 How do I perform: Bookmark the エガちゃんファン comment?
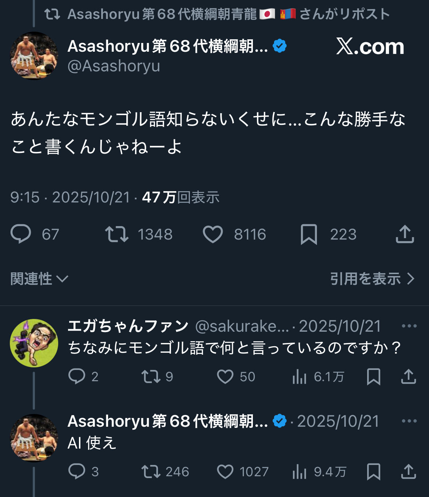(x=374, y=376)
